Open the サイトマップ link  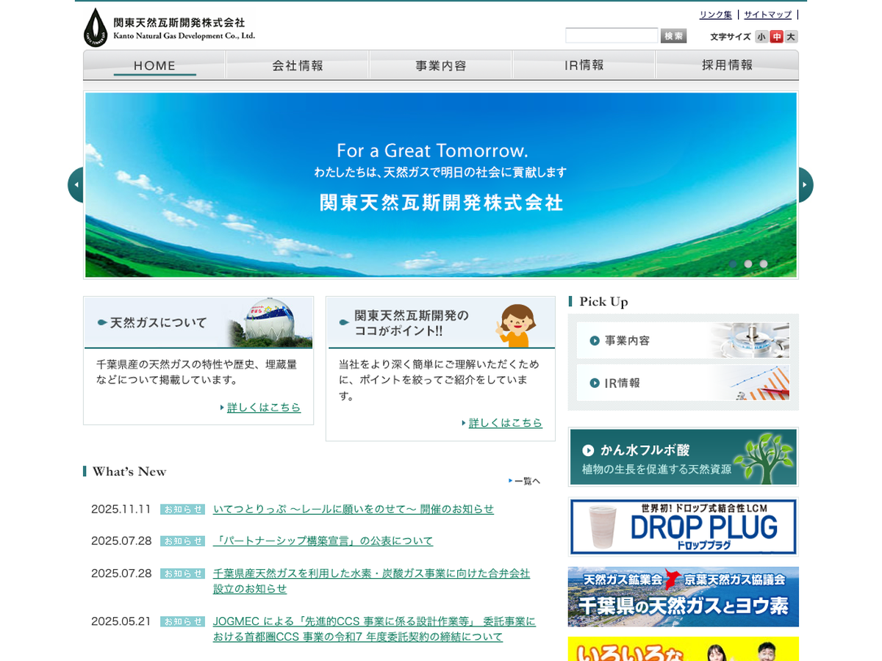767,15
